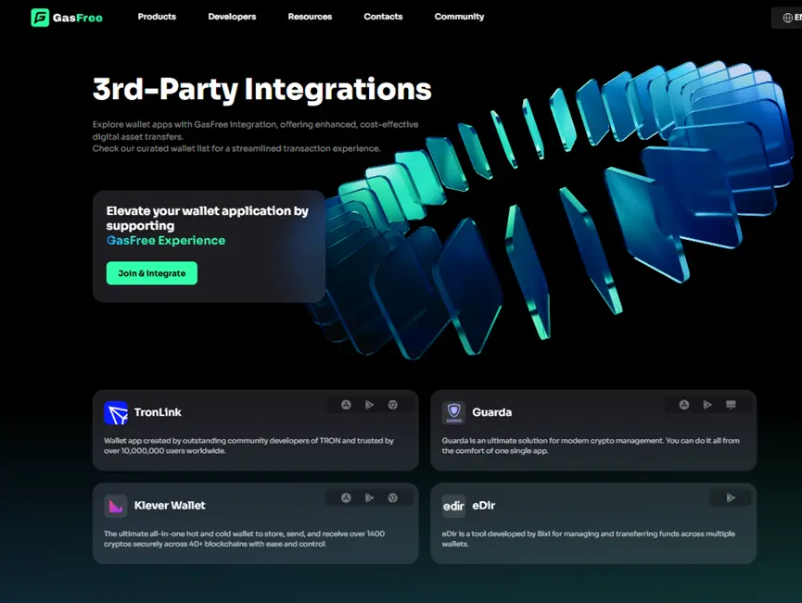Open the Chrome extension icon on TronLink card
This screenshot has height=603, width=802.
click(393, 405)
